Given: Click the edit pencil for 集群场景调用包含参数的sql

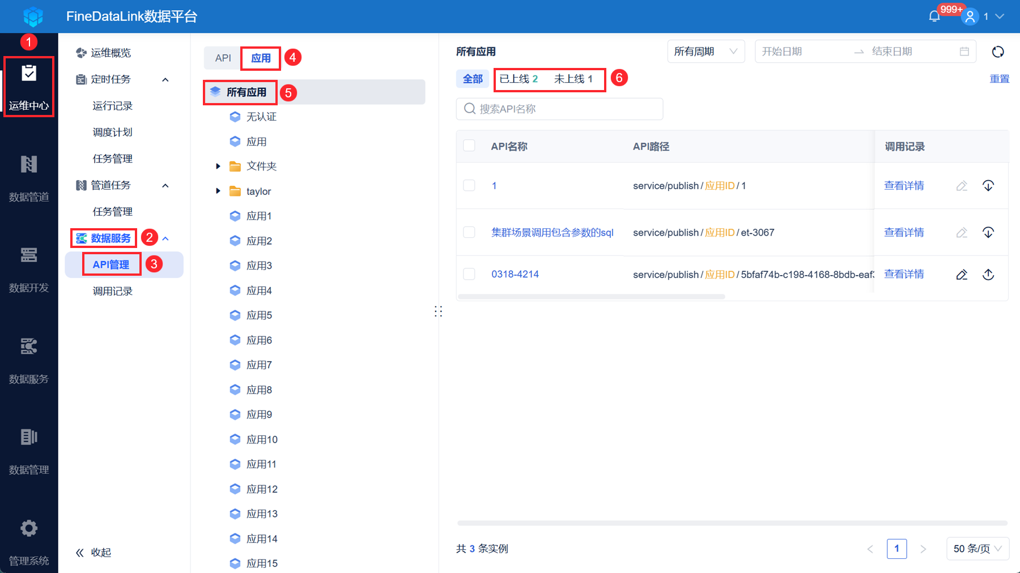Looking at the screenshot, I should pyautogui.click(x=962, y=233).
